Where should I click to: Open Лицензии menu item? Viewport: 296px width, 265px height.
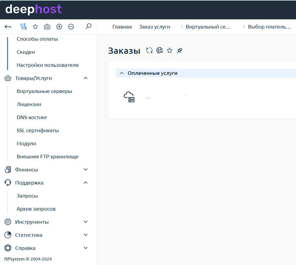pos(29,104)
